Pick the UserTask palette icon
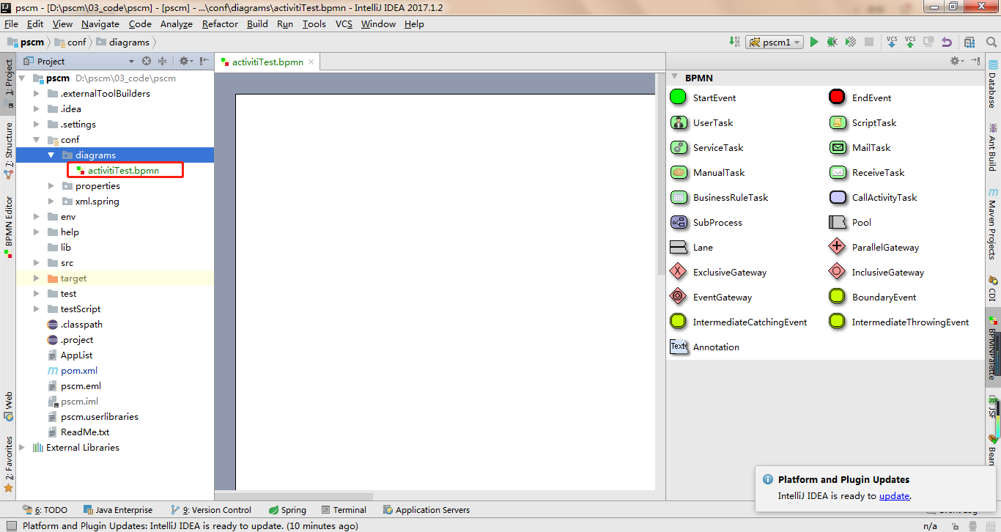The image size is (1001, 532). [679, 122]
